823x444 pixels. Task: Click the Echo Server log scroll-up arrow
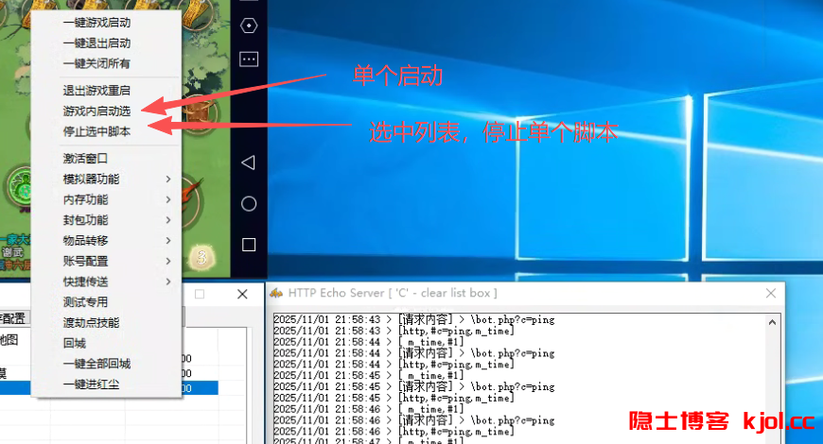point(772,322)
